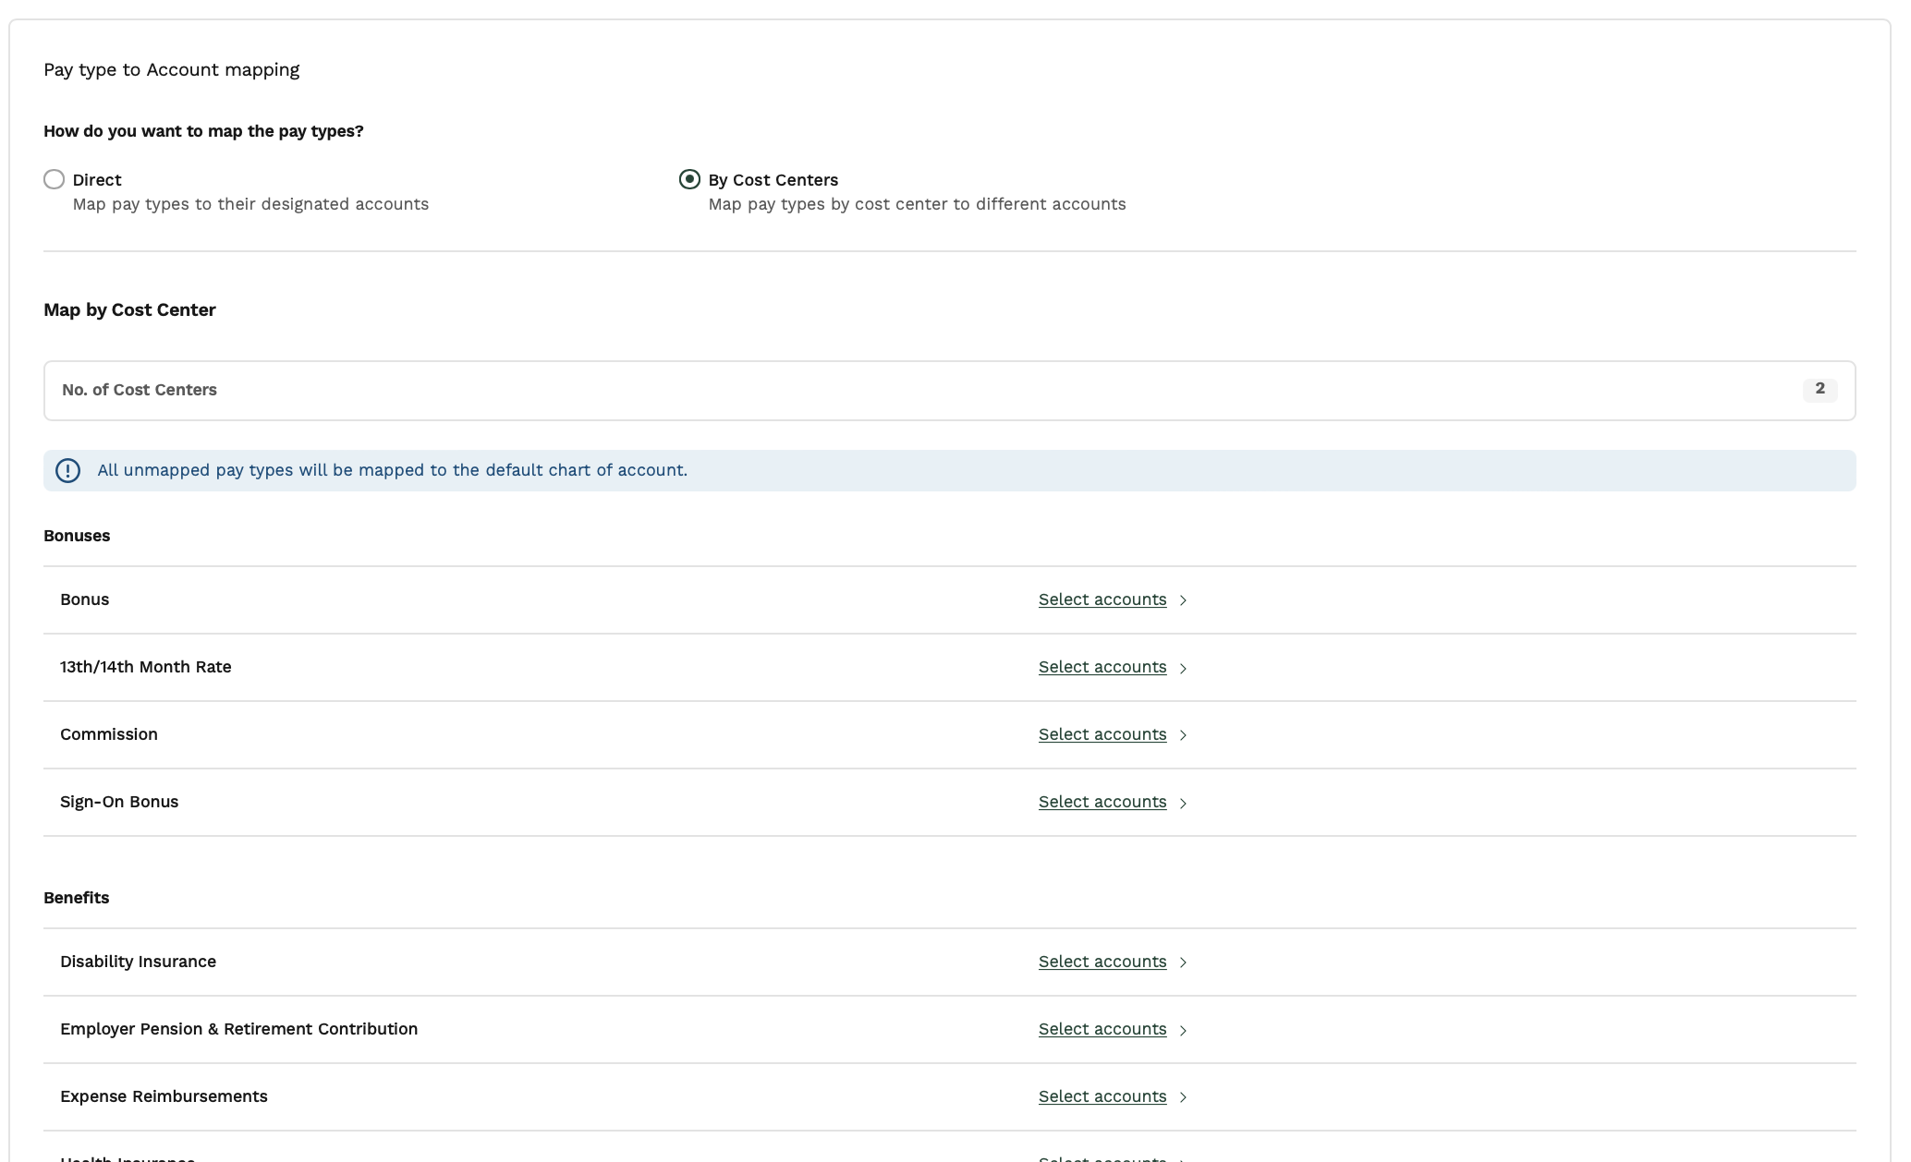Select the "Direct" mapping radio button
Viewport: 1911px width, 1162px height.
[x=54, y=179]
